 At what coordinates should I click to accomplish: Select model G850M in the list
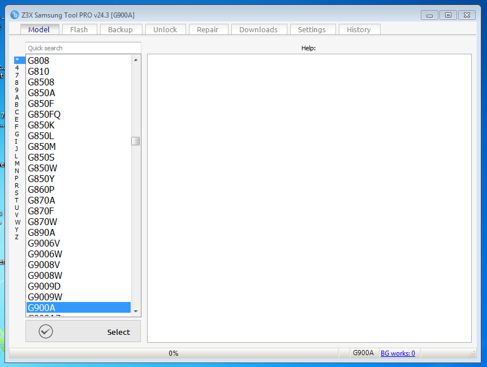pyautogui.click(x=78, y=146)
